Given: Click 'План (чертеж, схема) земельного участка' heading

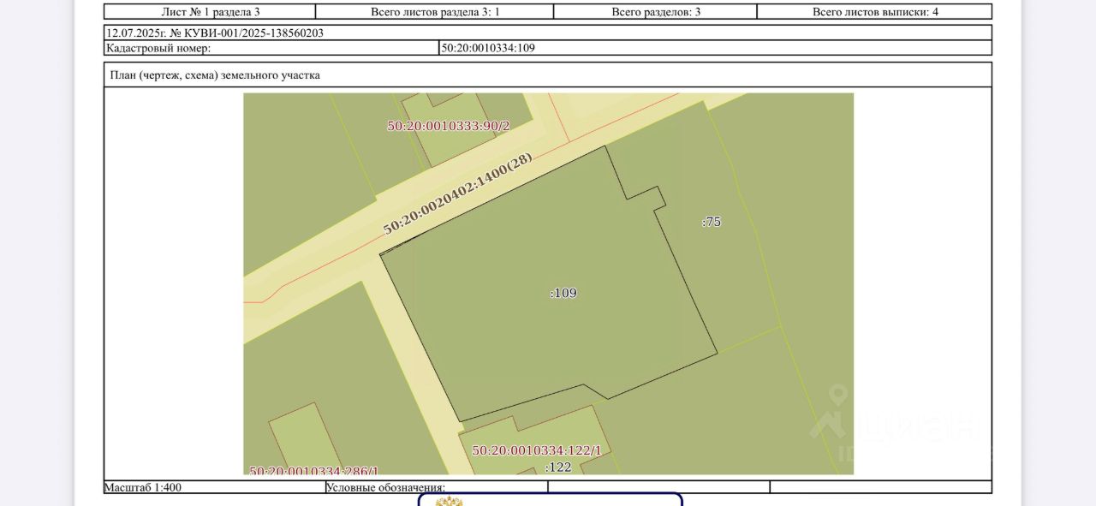Looking at the screenshot, I should pos(215,74).
